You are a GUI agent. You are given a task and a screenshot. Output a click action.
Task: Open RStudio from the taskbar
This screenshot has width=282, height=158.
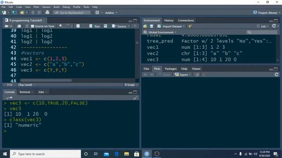click(147, 154)
